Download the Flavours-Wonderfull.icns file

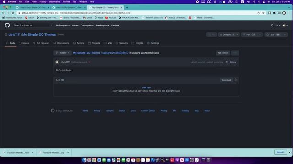click(x=227, y=80)
